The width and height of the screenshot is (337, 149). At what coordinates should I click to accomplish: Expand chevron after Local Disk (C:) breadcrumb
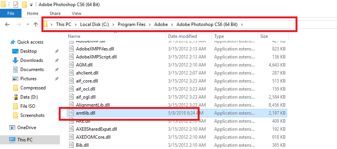(x=114, y=24)
